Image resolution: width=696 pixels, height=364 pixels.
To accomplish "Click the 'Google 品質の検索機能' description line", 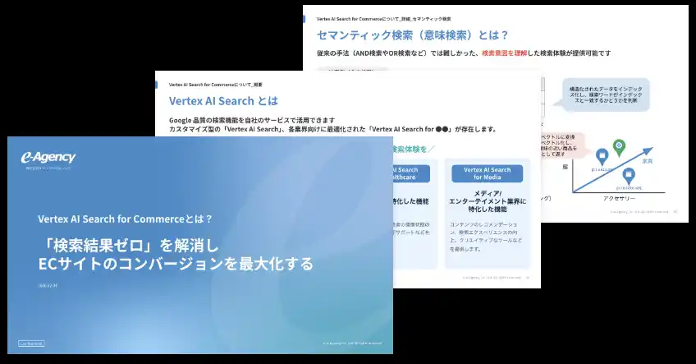I will [x=252, y=120].
